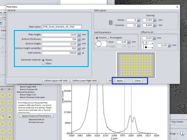Click the Apply button in Plate Editor
Viewport: 187px width, 140px height.
(120, 81)
